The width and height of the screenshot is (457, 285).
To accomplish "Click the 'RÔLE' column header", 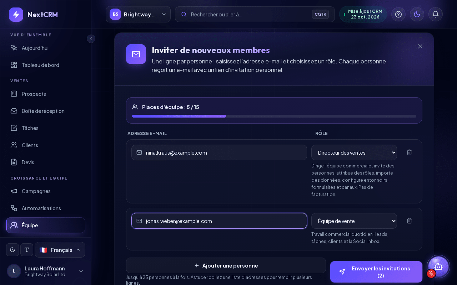I will click(x=321, y=133).
